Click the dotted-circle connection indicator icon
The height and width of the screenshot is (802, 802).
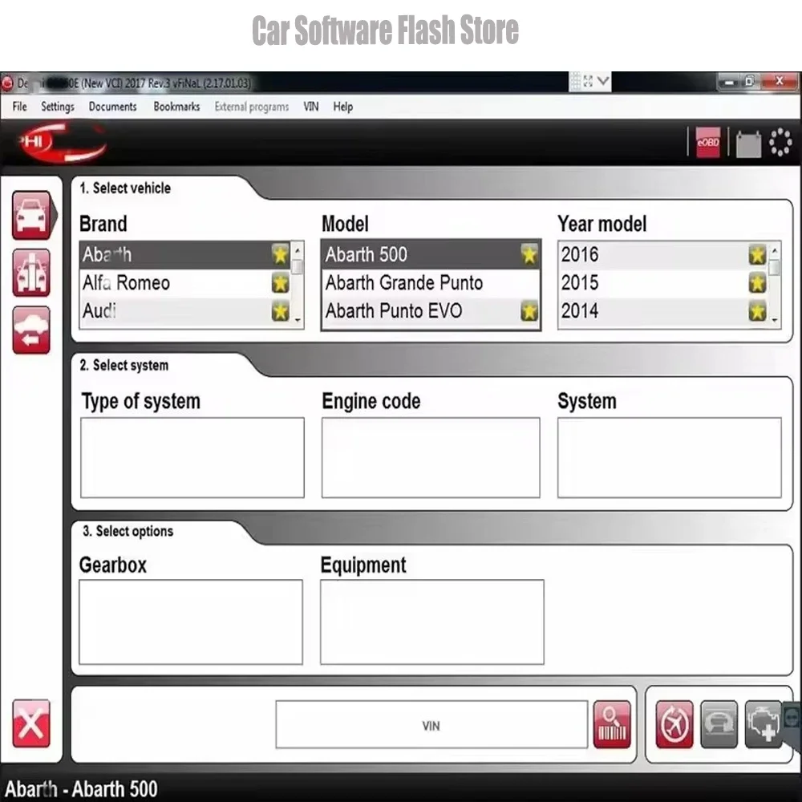coord(780,142)
